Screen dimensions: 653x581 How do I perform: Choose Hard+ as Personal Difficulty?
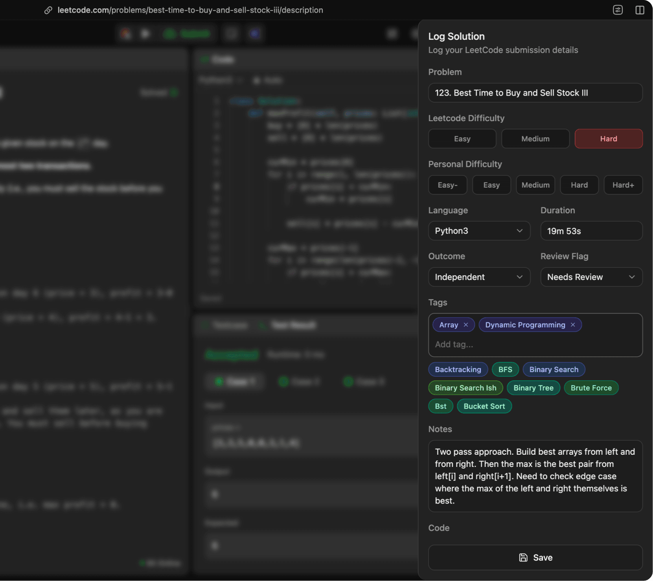pyautogui.click(x=623, y=185)
